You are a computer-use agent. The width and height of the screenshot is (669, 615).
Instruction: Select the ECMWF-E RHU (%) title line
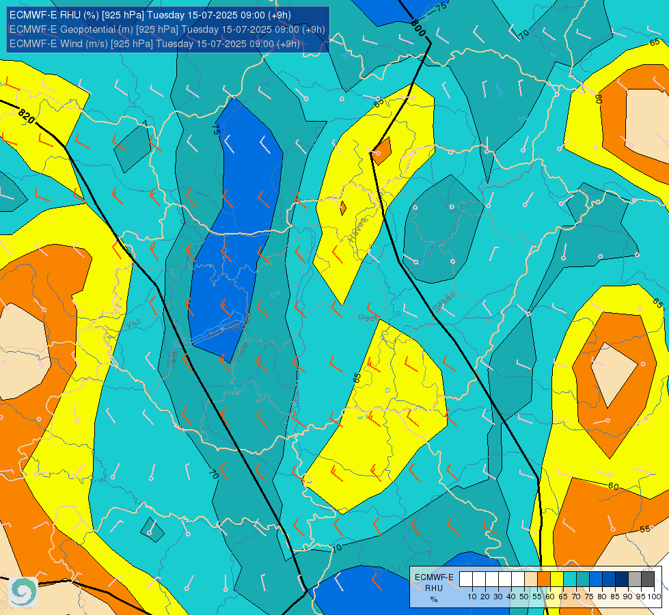pos(150,15)
